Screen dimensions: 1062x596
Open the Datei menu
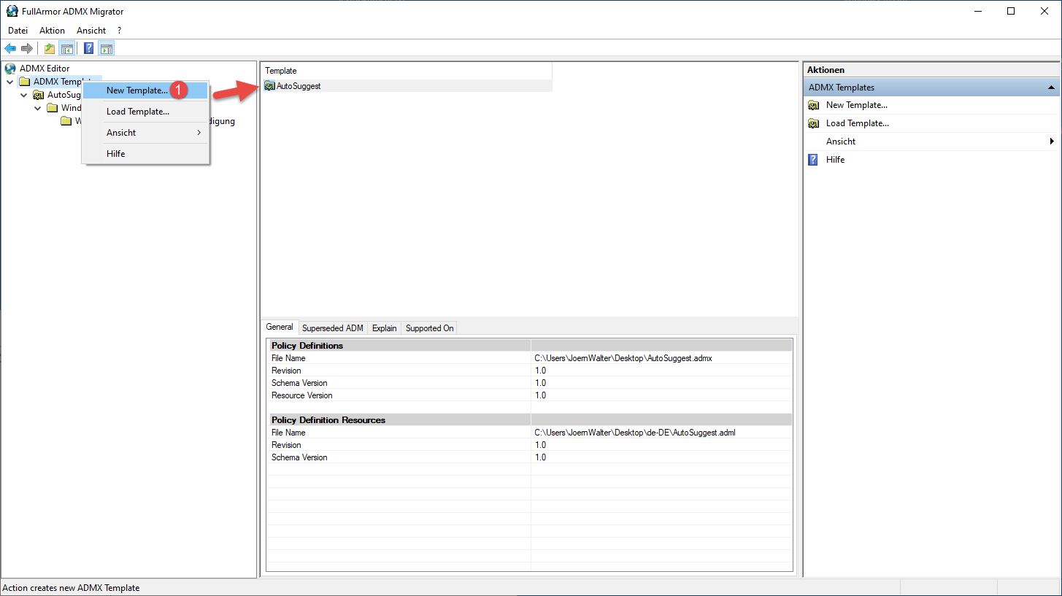(18, 31)
